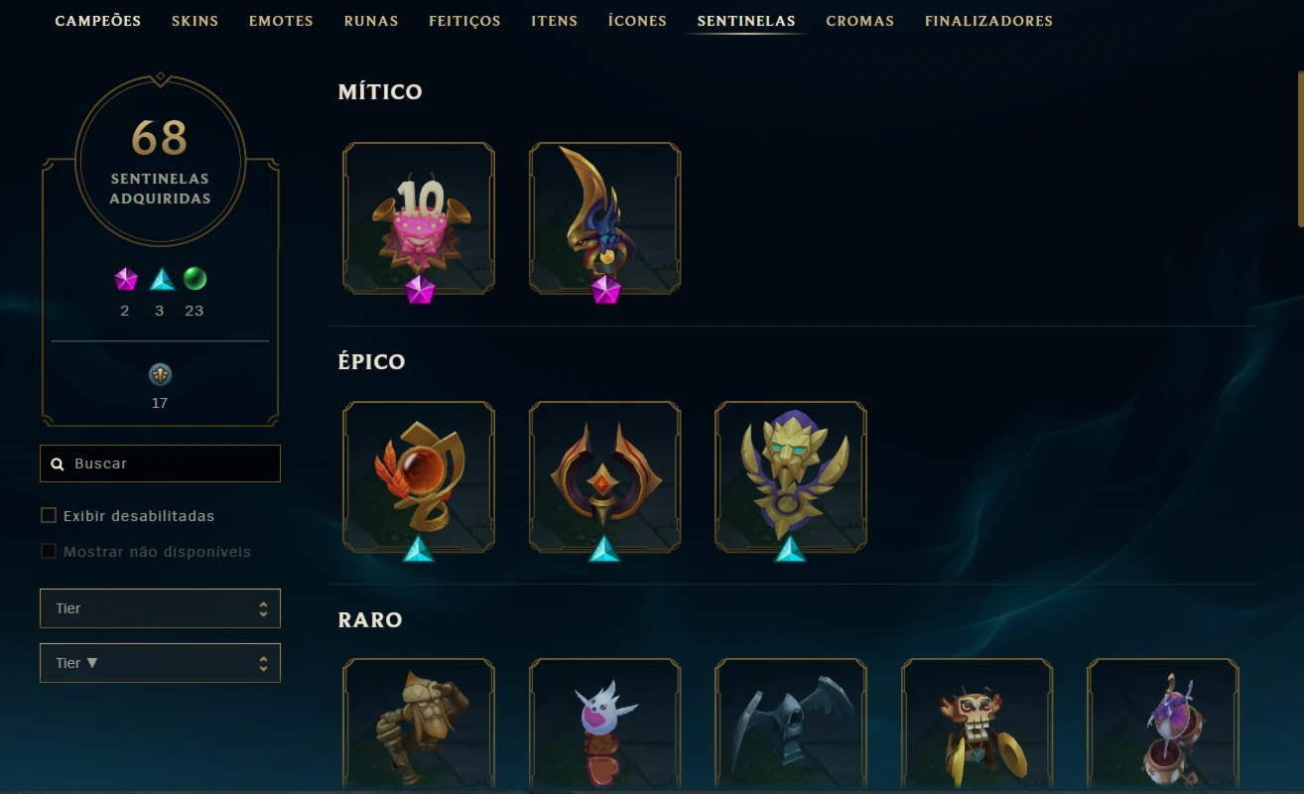Viewport: 1304px width, 794px height.
Task: Choose the orange orb epic ward
Action: point(419,476)
